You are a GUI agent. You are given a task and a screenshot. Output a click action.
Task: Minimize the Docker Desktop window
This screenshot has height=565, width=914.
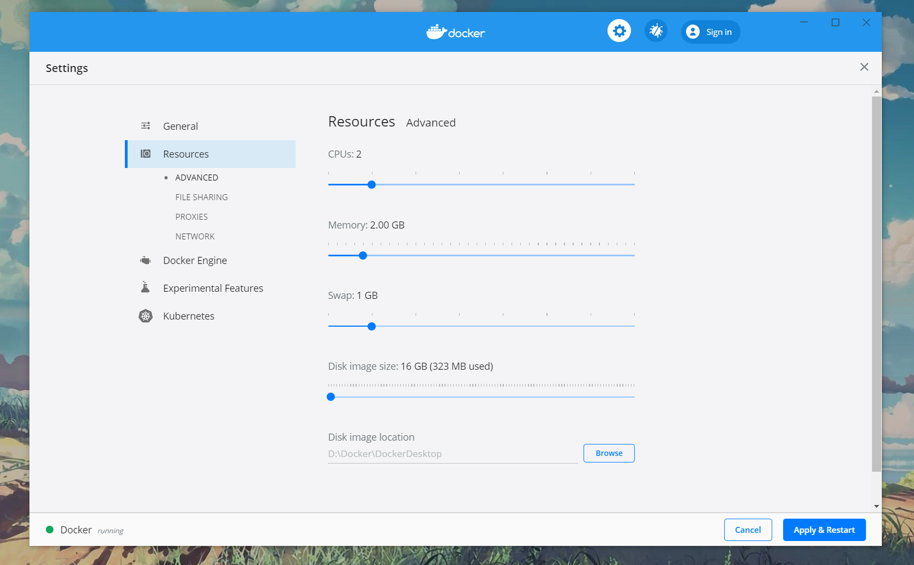[804, 22]
